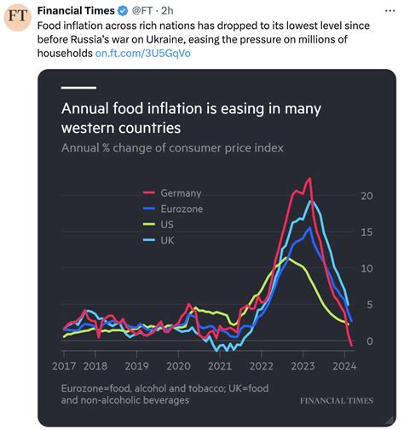Click the Germany peak above 20 percent

[x=309, y=179]
